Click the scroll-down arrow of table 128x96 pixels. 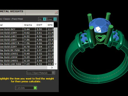click(56, 64)
